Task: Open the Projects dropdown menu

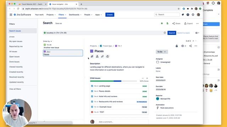Action: point(51,15)
